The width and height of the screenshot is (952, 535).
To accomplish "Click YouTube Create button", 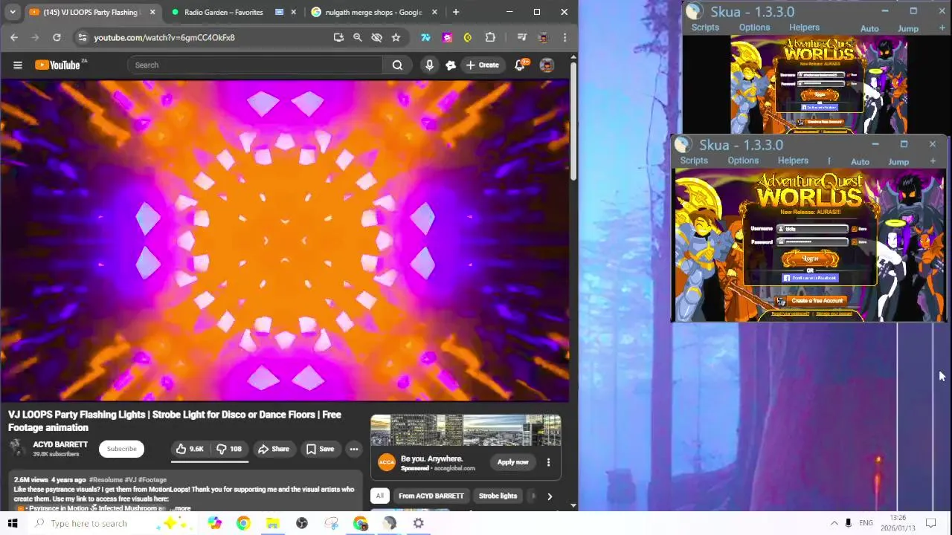I will (x=482, y=65).
